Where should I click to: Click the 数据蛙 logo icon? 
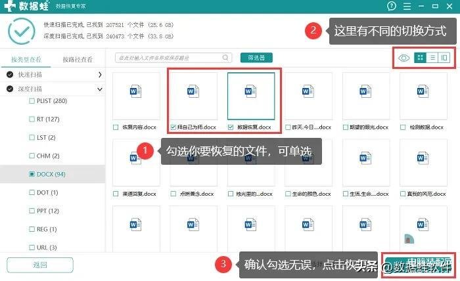tap(10, 6)
